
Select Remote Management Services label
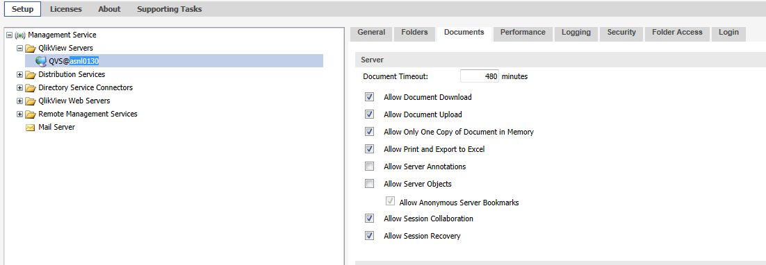click(x=88, y=114)
